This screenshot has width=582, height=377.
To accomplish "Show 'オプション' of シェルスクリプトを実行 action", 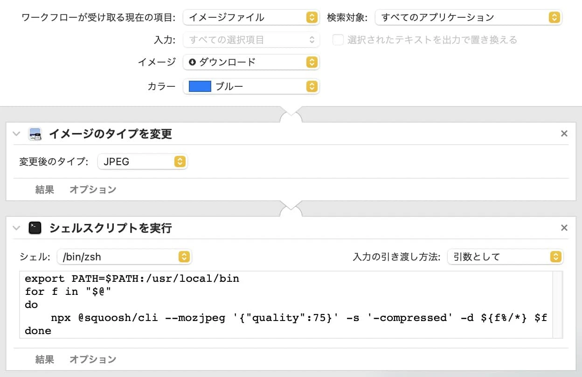I will click(93, 359).
